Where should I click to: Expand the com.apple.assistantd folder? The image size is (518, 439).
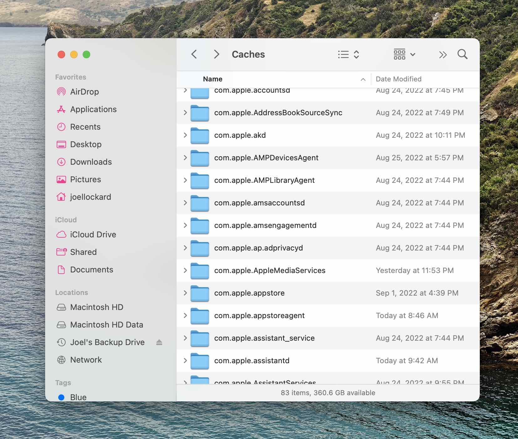click(x=185, y=360)
